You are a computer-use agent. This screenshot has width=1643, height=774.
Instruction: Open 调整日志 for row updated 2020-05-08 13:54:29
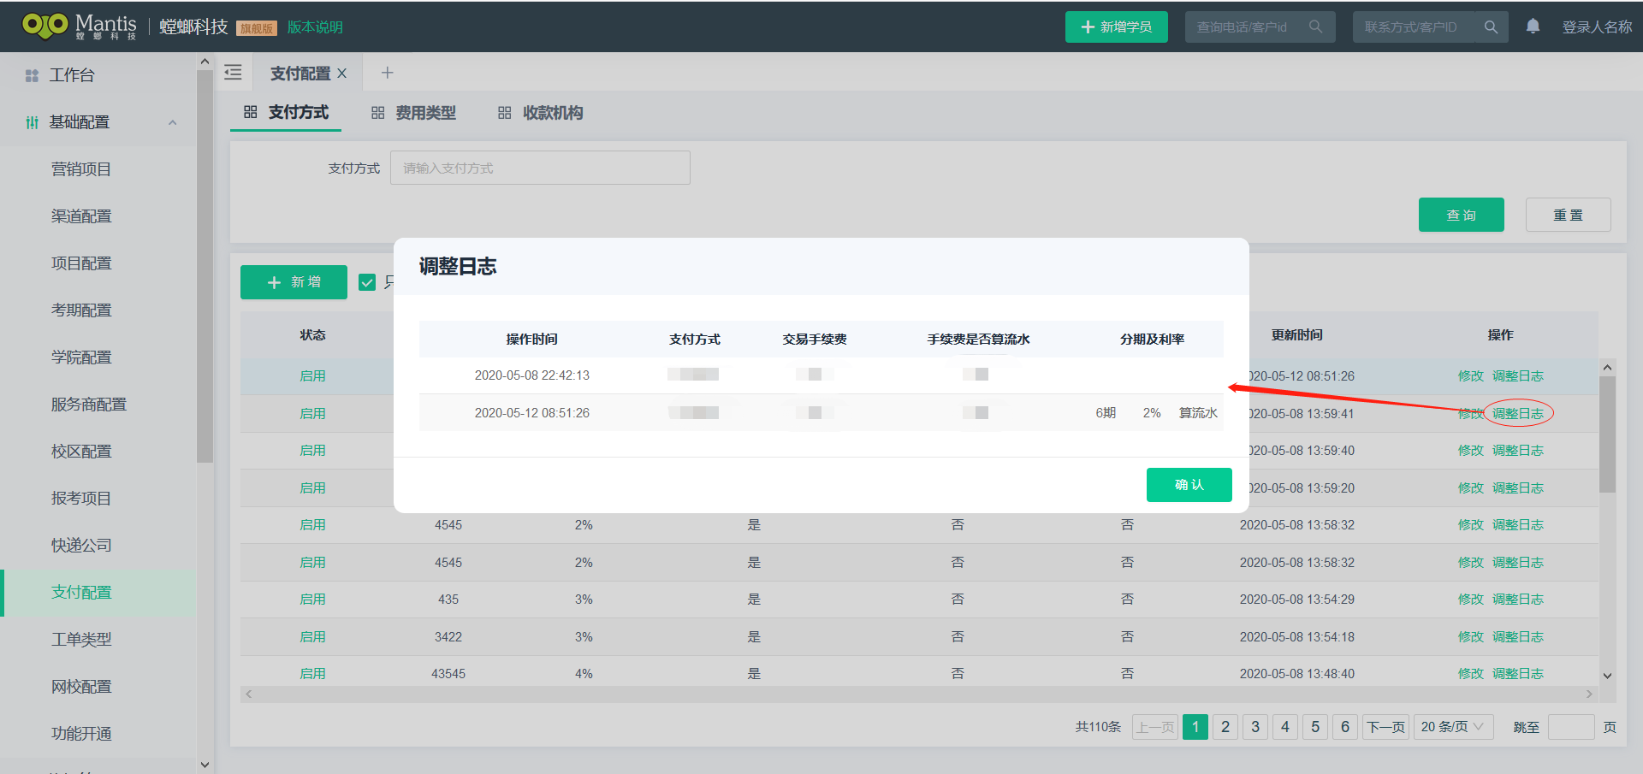(1518, 600)
